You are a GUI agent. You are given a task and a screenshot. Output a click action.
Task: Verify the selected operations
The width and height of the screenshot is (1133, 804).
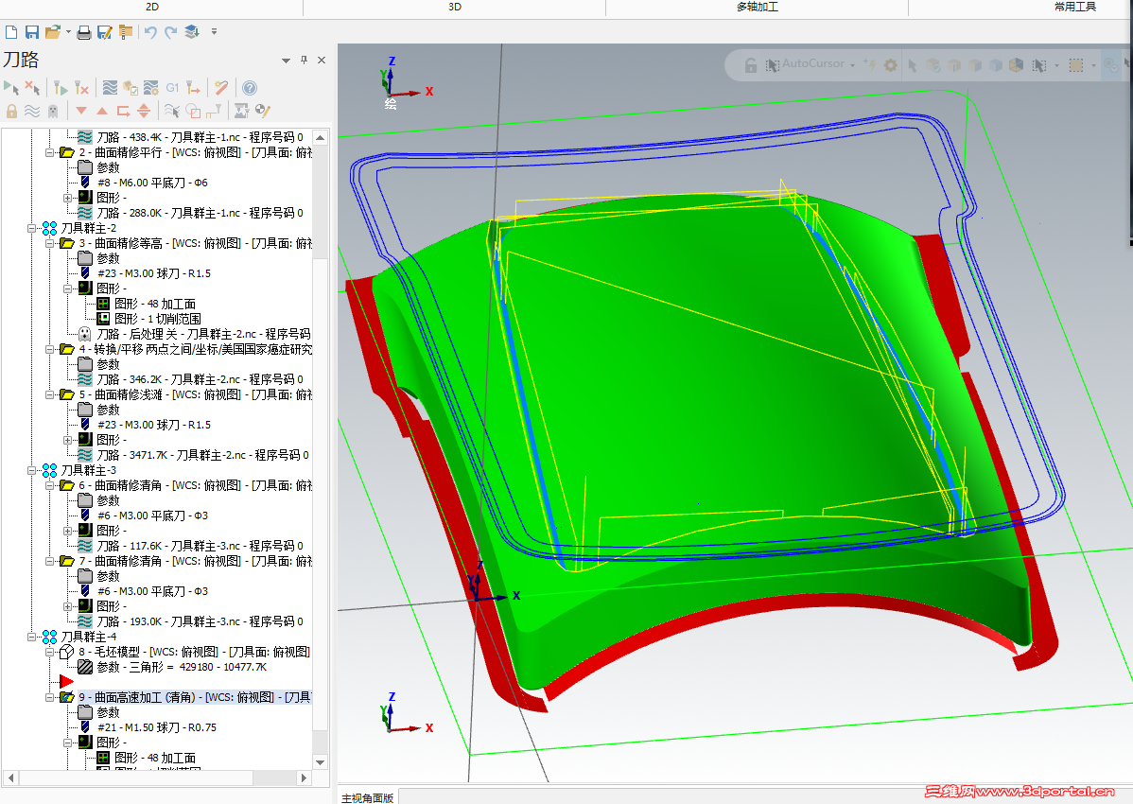click(x=131, y=88)
